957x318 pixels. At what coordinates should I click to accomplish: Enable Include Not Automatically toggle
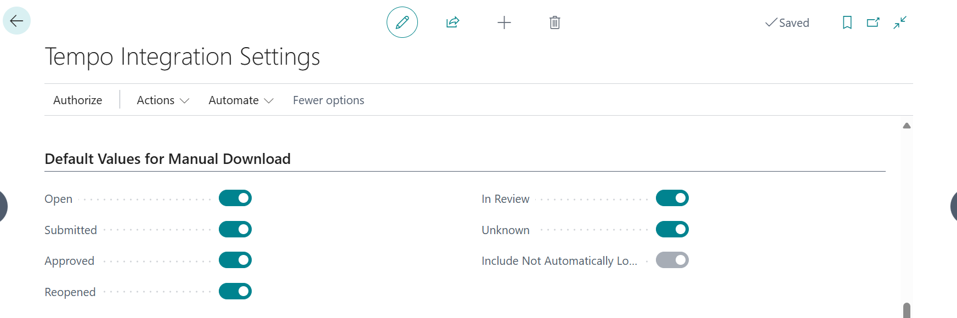pyautogui.click(x=672, y=260)
